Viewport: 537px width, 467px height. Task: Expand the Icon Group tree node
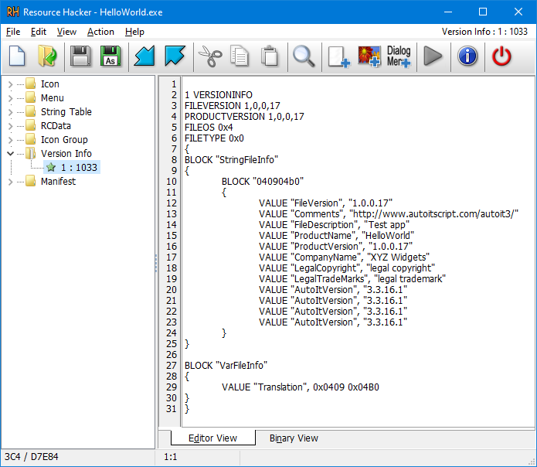coord(10,140)
